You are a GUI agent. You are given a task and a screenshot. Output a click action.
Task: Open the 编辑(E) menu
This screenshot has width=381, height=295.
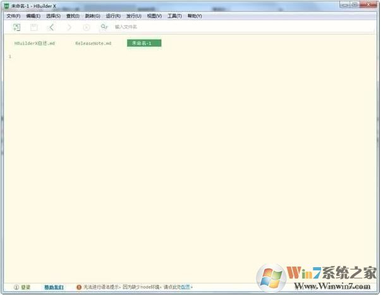33,16
